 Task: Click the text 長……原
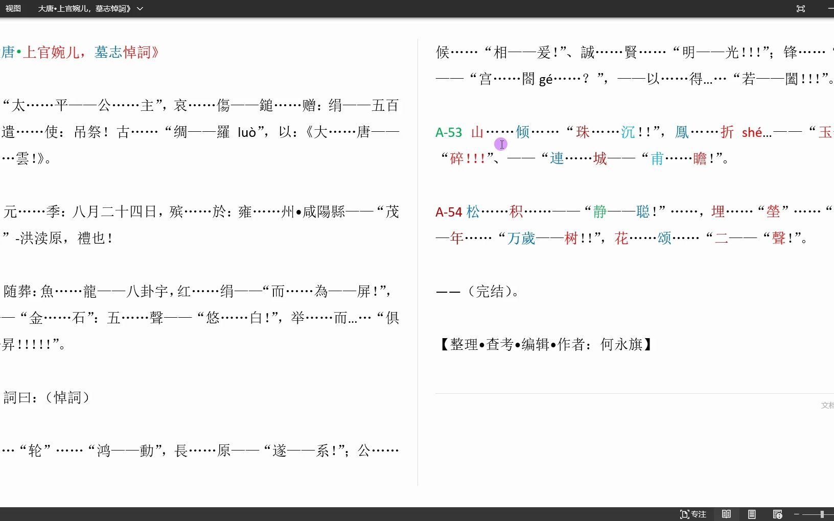pos(203,451)
